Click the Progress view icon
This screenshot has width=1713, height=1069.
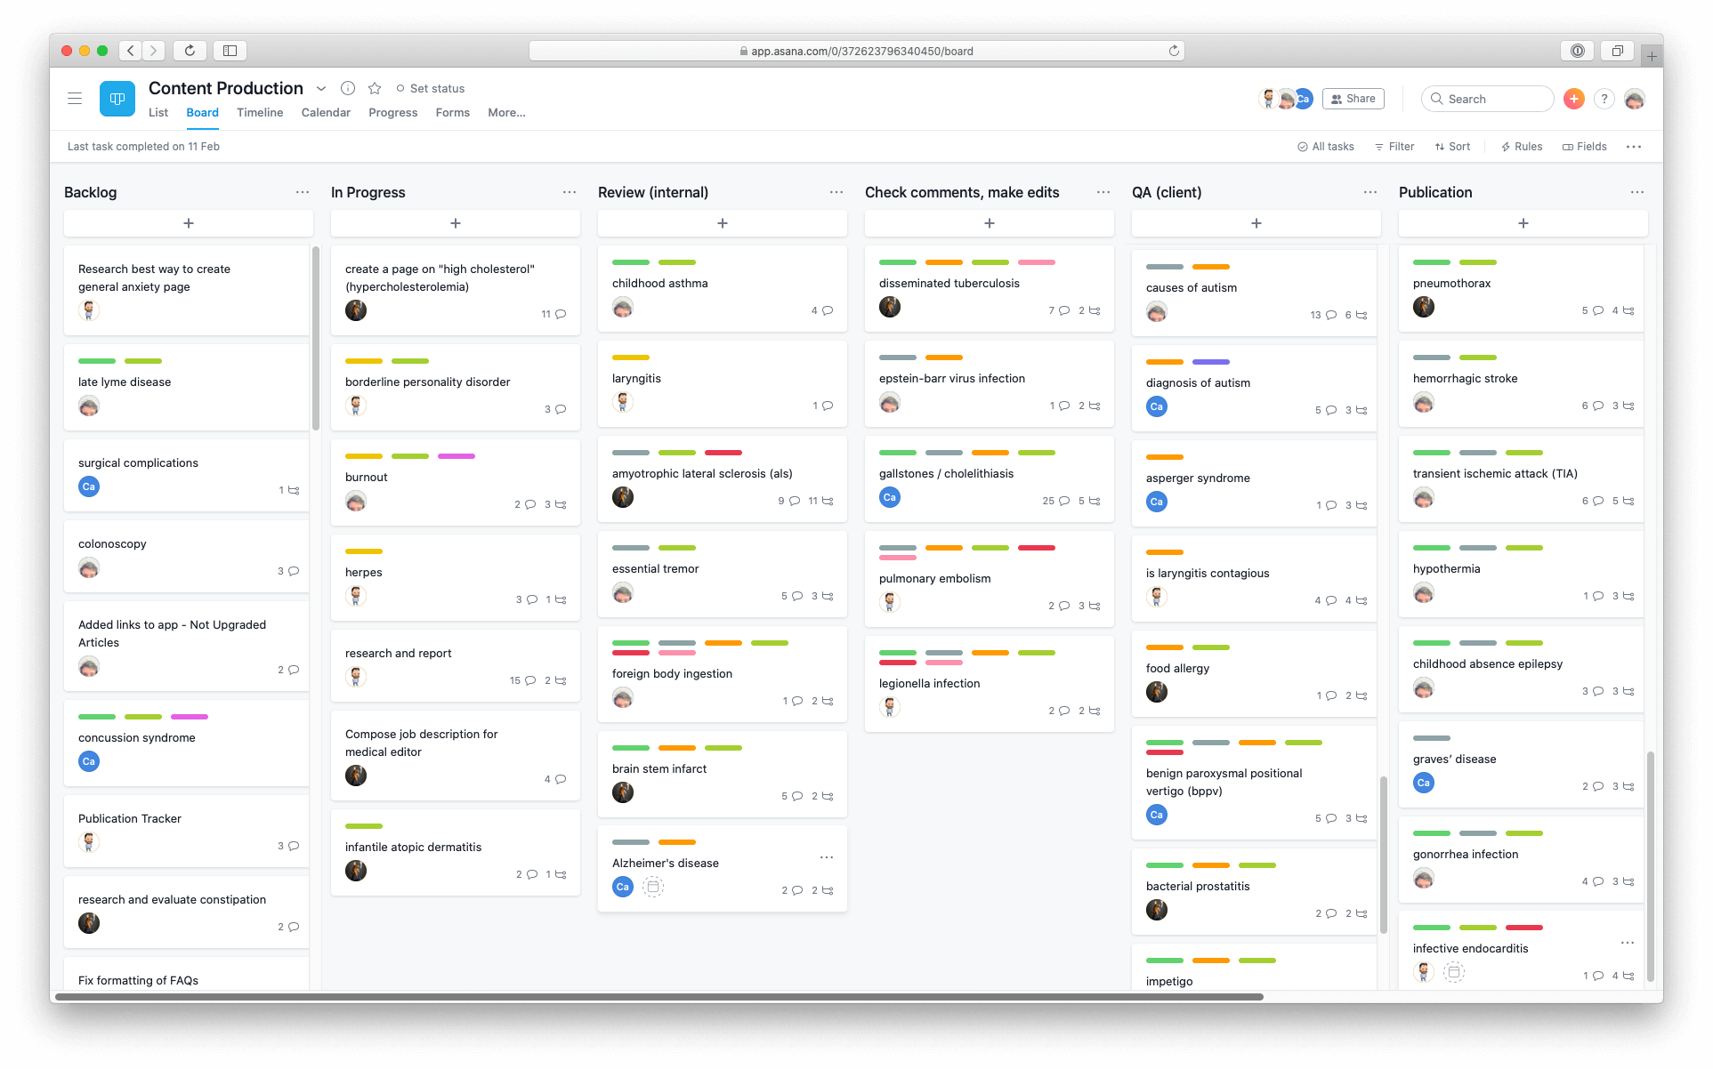(391, 112)
